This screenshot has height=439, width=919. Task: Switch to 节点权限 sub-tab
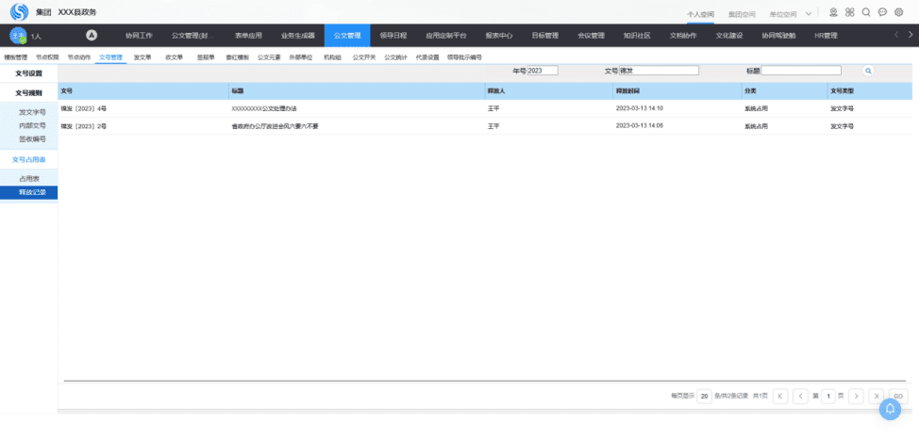pyautogui.click(x=47, y=57)
